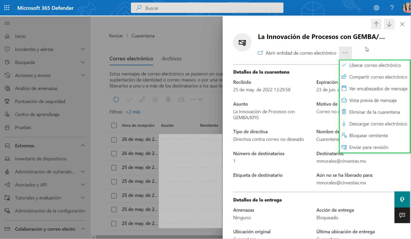Choose Bloquear remitente in the menu
This screenshot has height=239, width=411.
pyautogui.click(x=368, y=136)
